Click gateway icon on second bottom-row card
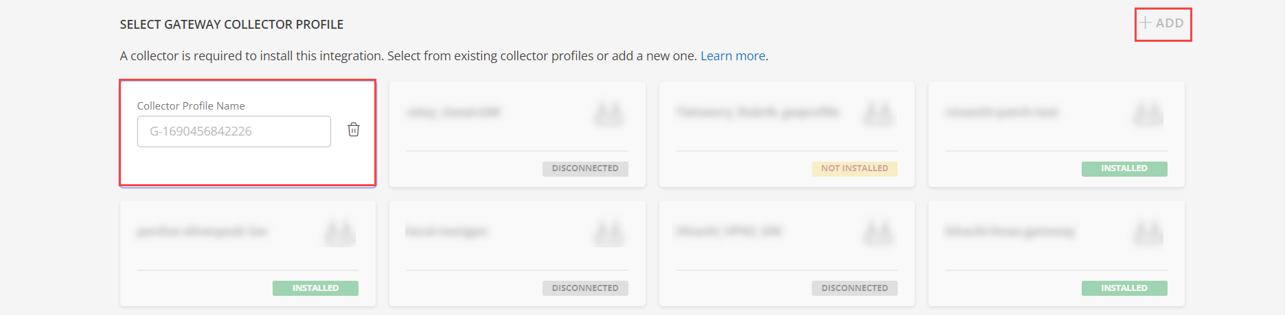1285x315 pixels. pyautogui.click(x=609, y=233)
